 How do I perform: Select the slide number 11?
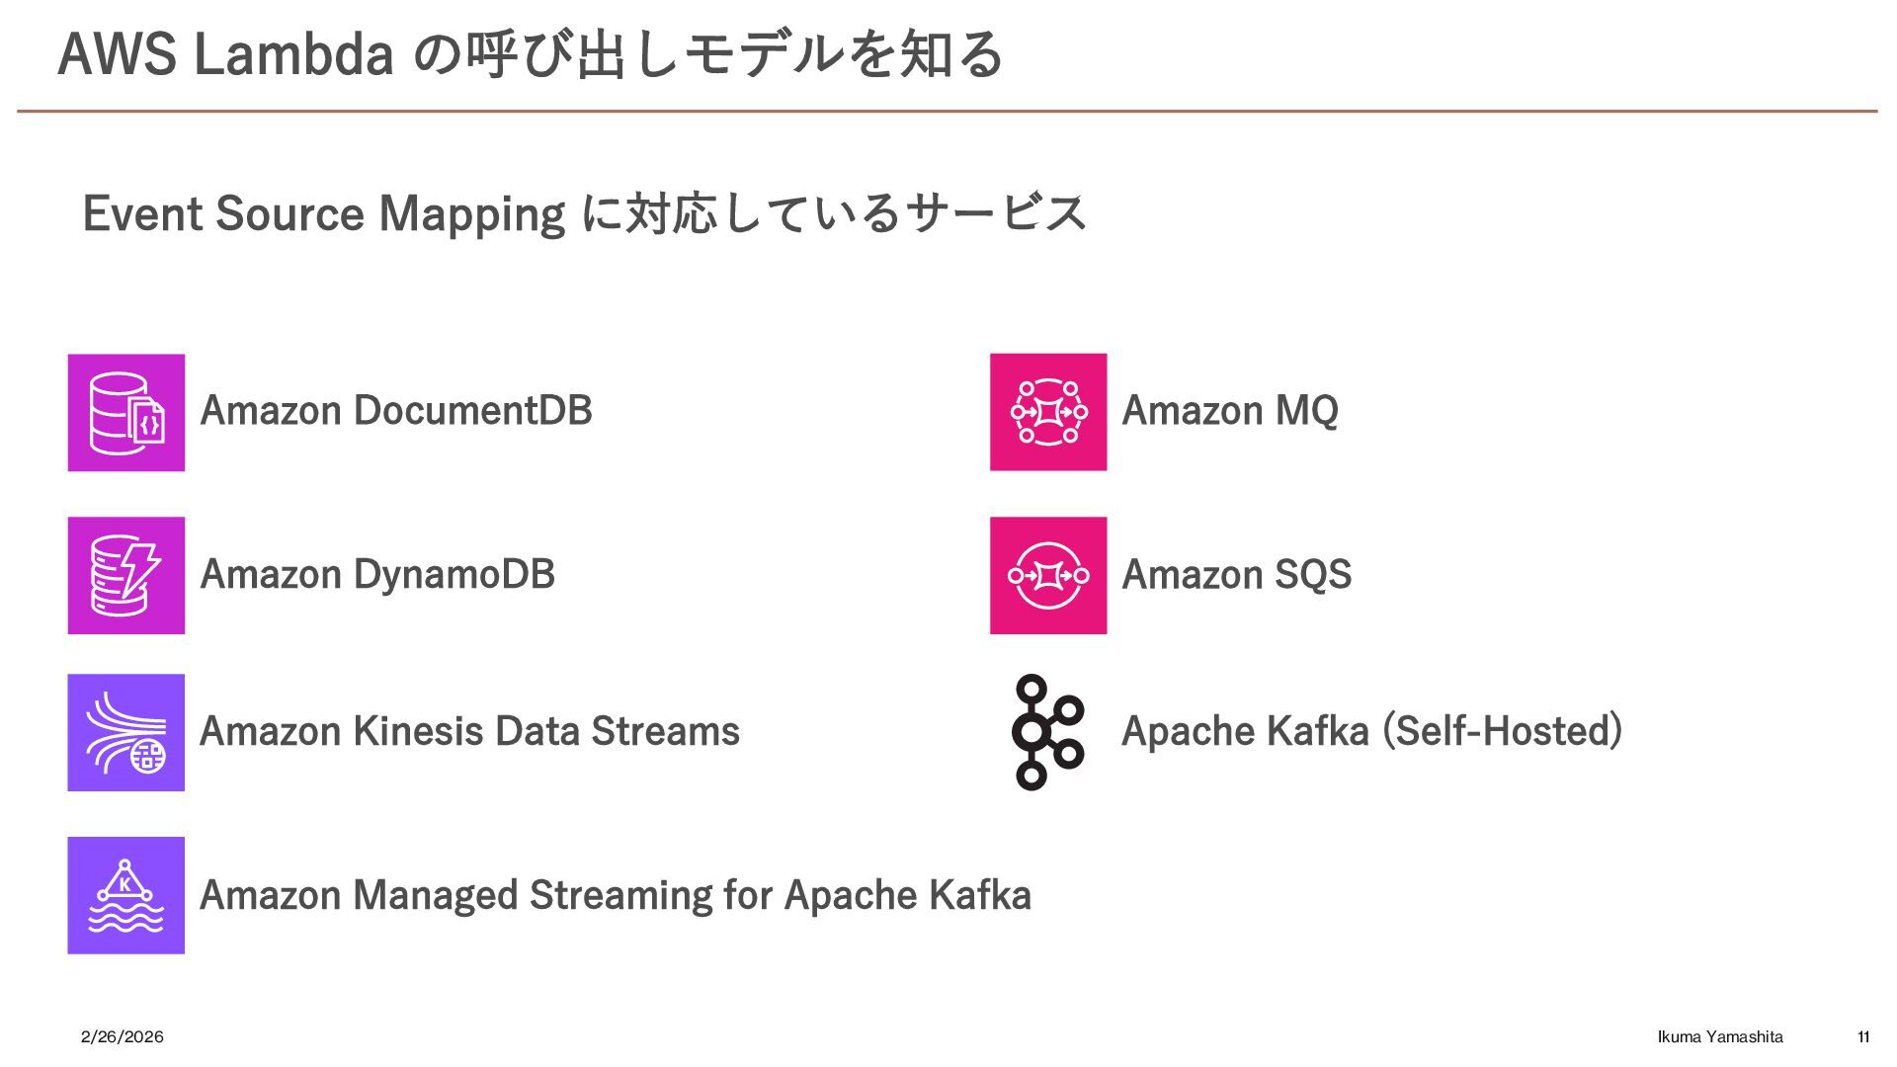pos(1863,1036)
